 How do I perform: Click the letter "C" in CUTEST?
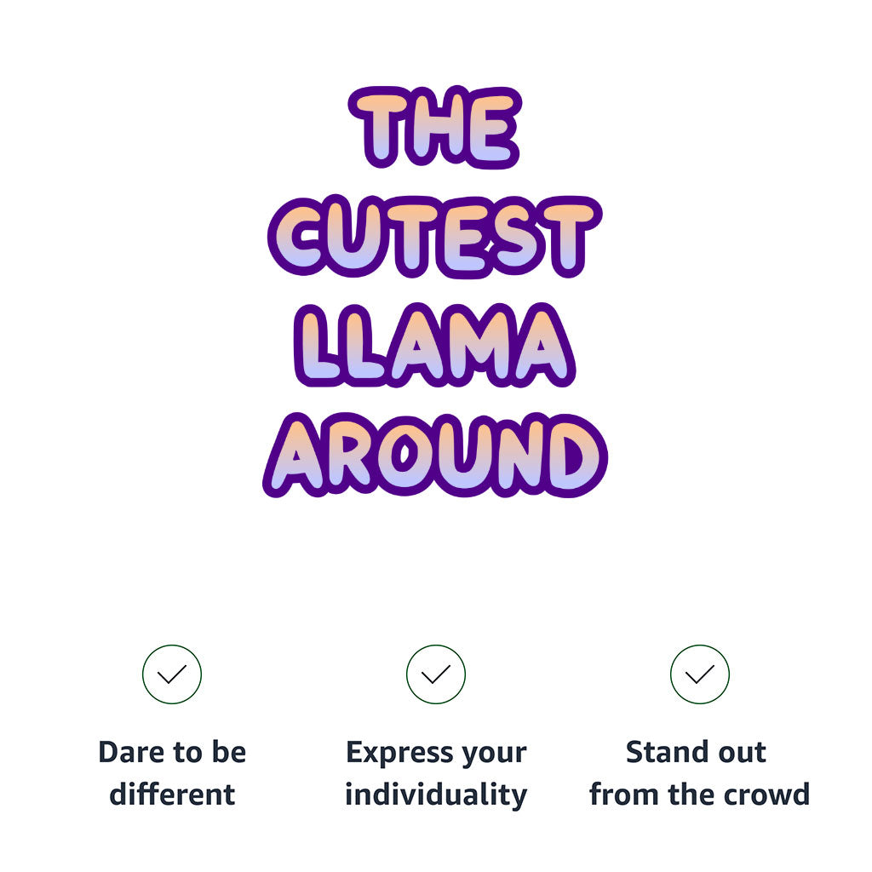[x=305, y=236]
